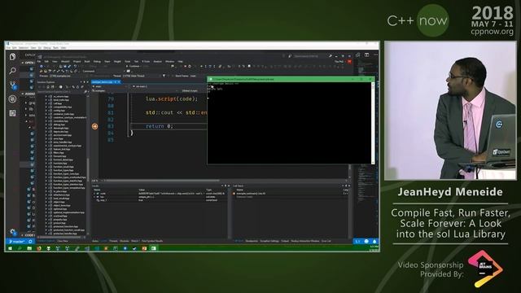Image resolution: width=521 pixels, height=293 pixels.
Task: Click the Solution Explorer search field
Action: pos(59,92)
